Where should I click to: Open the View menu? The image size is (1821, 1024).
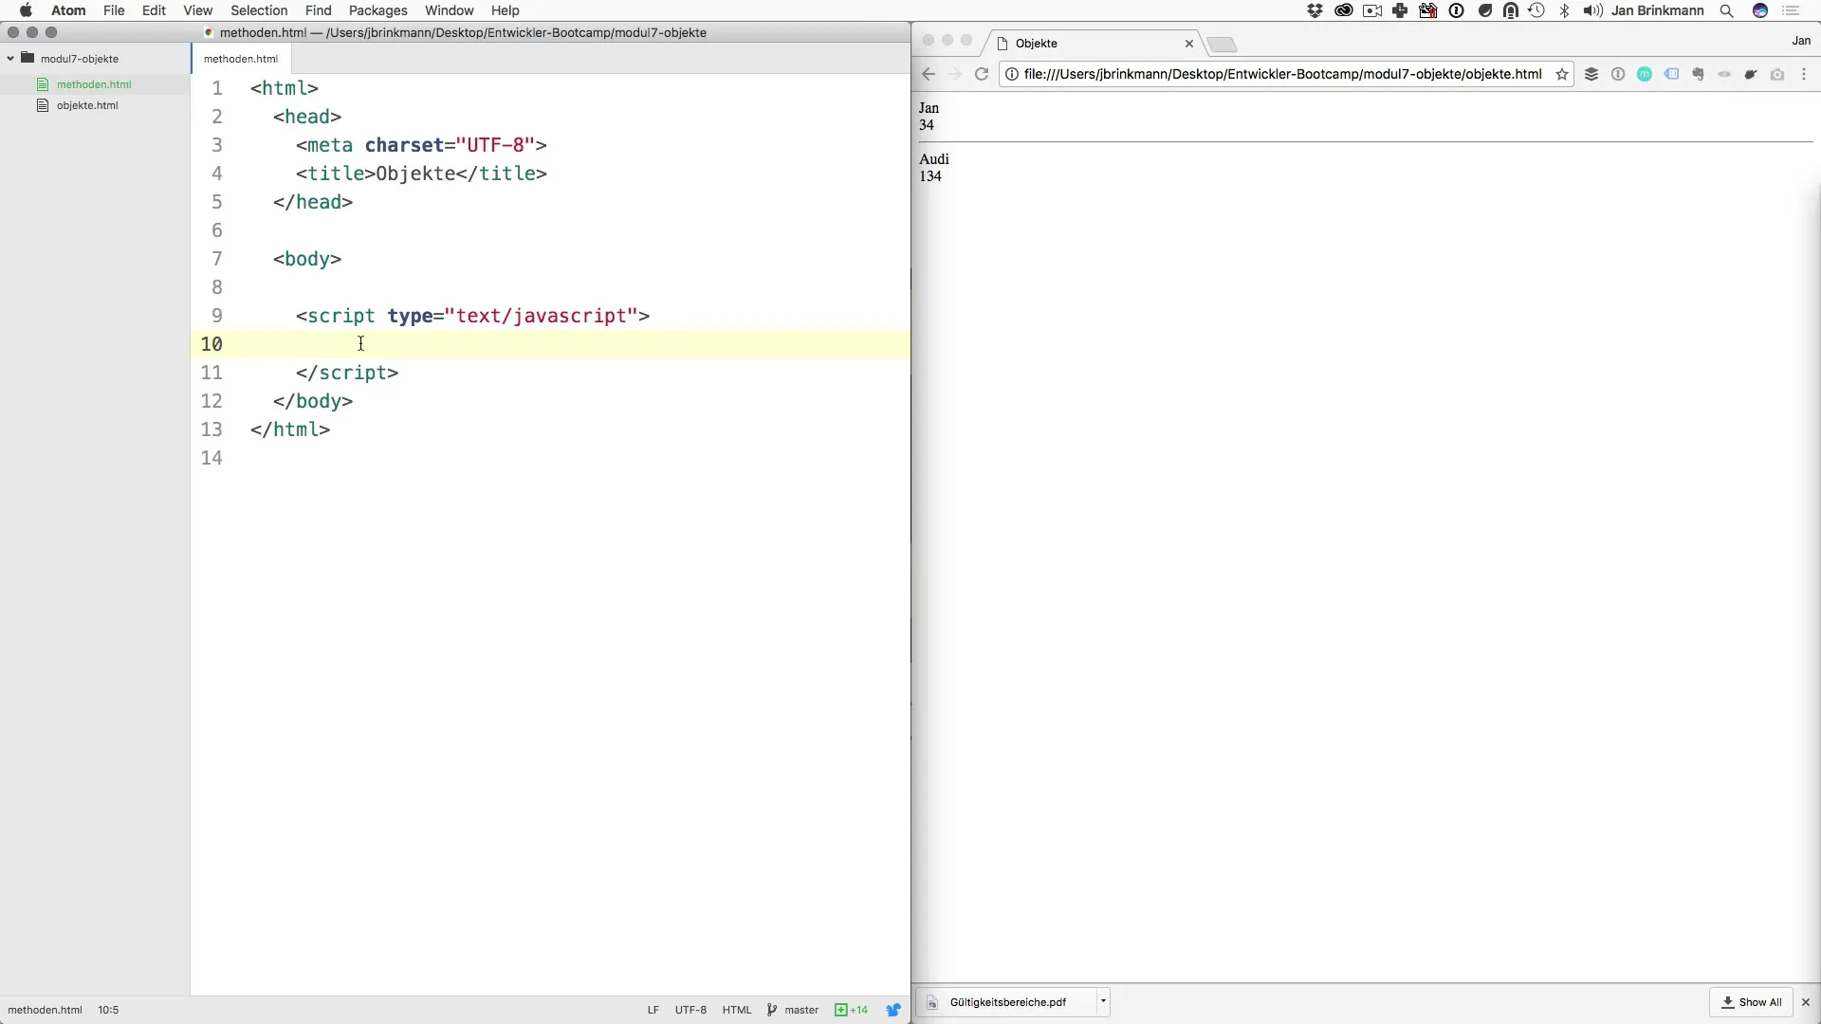197,10
